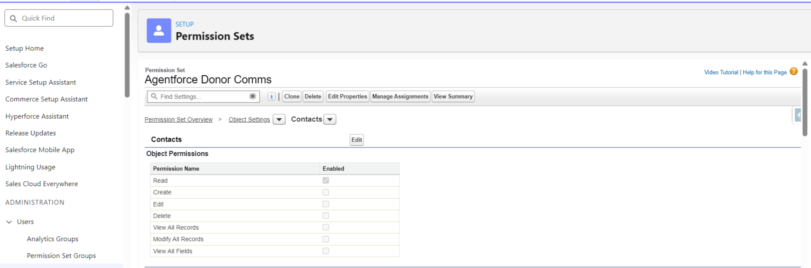Click View Summary button
Viewport: 811px width, 268px height.
(453, 96)
